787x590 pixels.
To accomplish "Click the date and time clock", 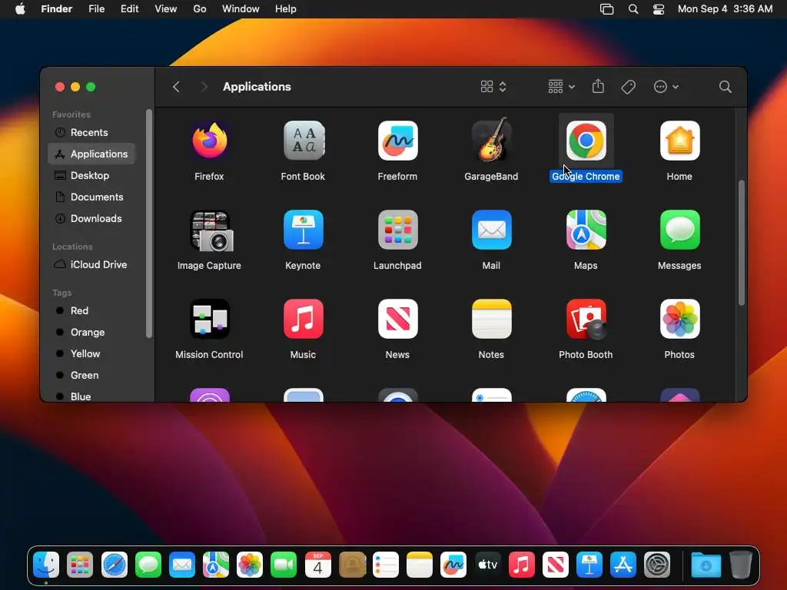I will (x=725, y=9).
